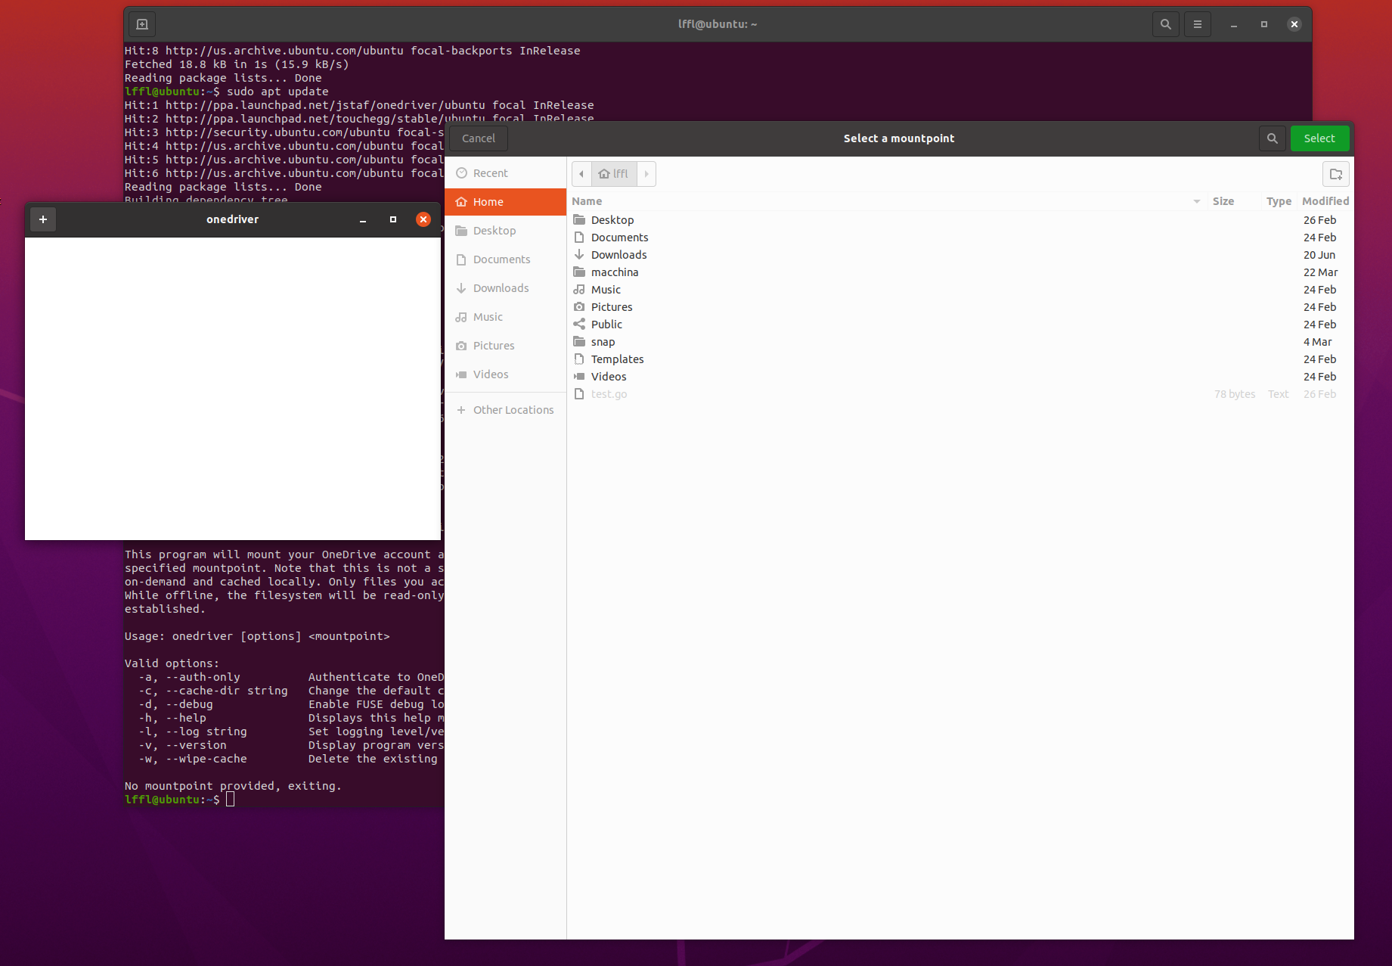
Task: Open the Pictures sidebar entry
Action: click(493, 345)
